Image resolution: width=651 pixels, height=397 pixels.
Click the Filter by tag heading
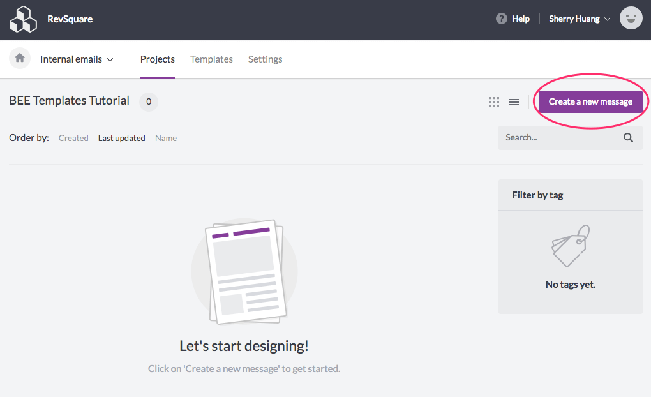click(x=537, y=195)
